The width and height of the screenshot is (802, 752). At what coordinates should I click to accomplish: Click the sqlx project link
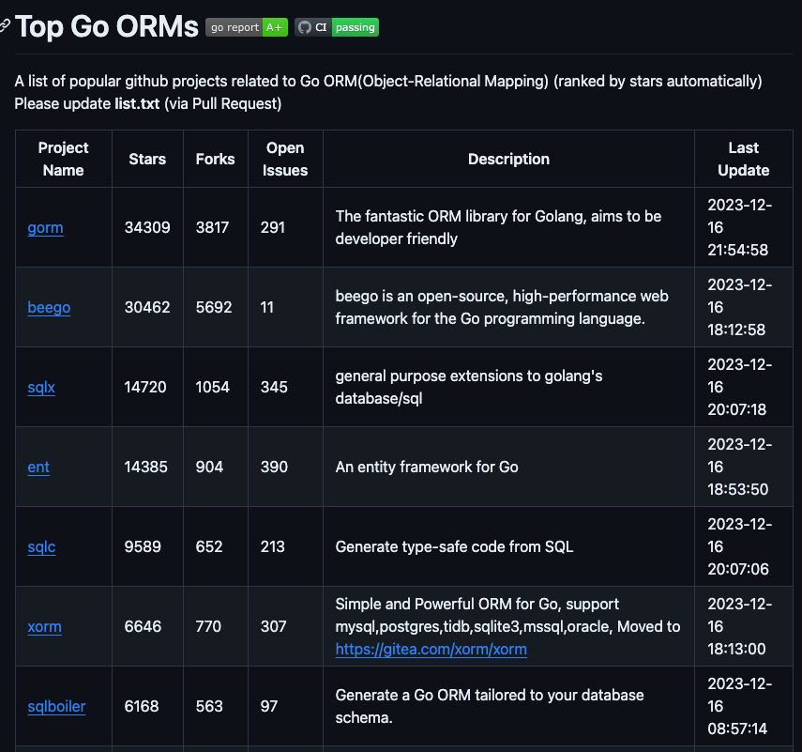41,387
